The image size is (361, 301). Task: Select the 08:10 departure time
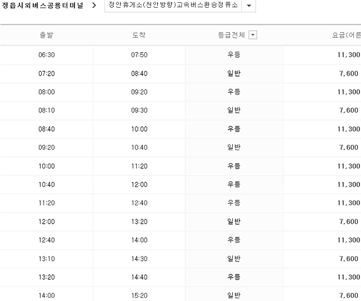pyautogui.click(x=47, y=111)
